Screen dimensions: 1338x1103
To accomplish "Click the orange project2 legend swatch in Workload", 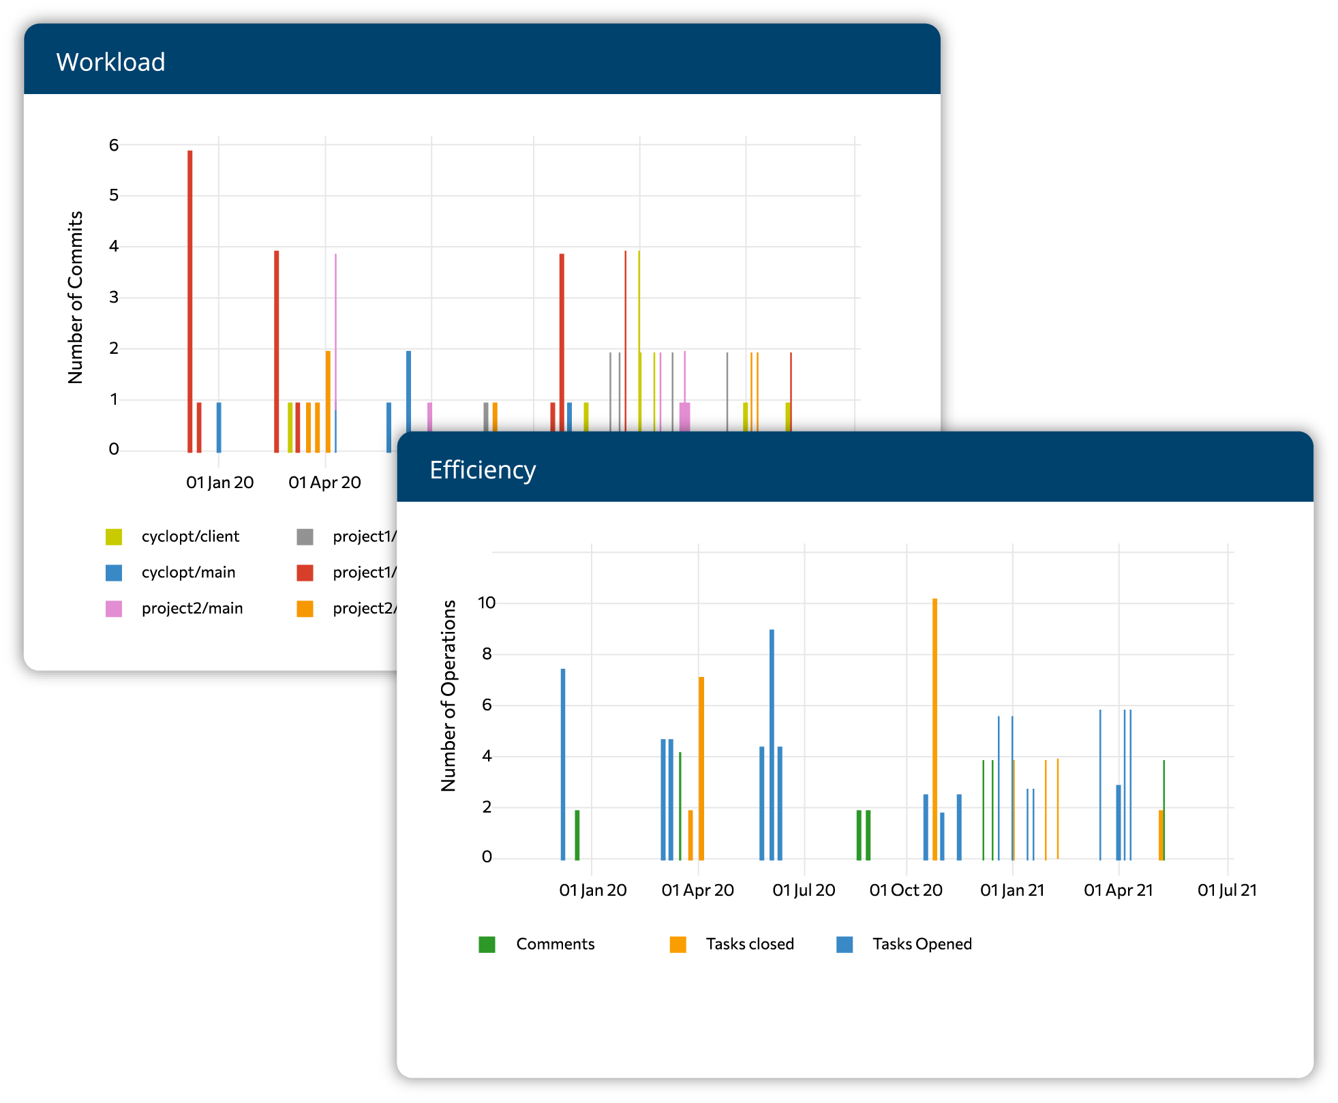I will [x=305, y=609].
